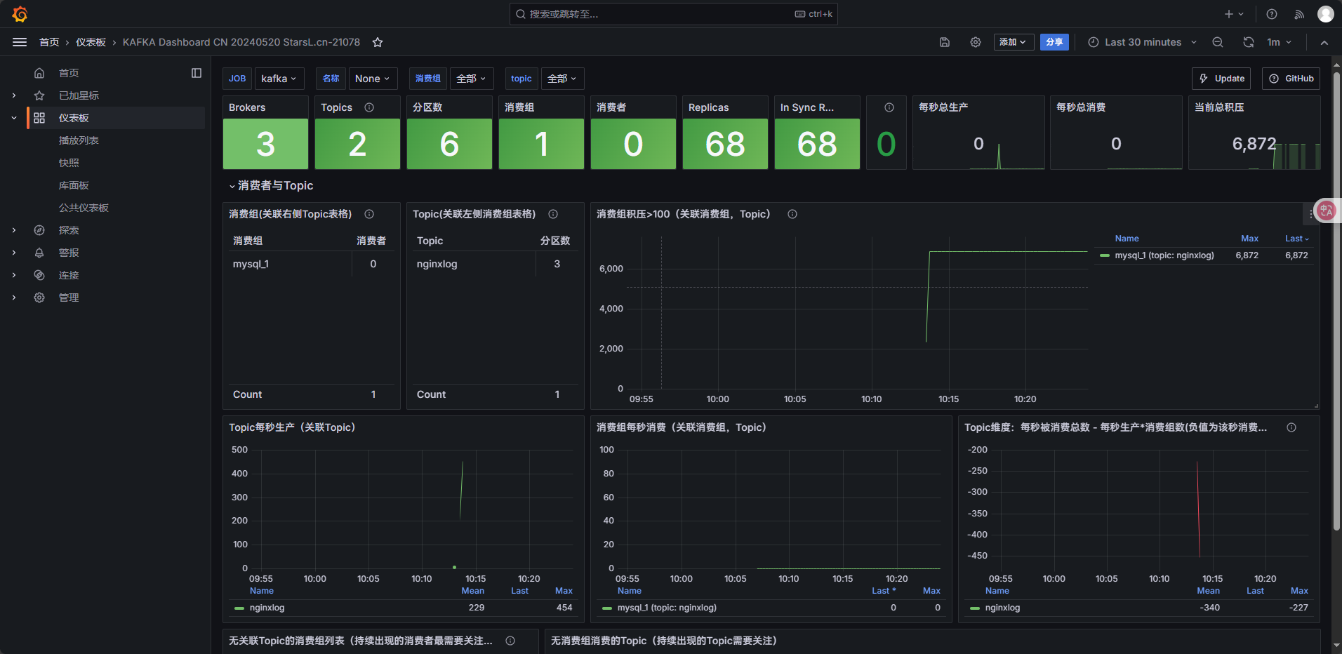The height and width of the screenshot is (654, 1342).
Task: Go to 首页 sidebar item
Action: click(x=69, y=73)
